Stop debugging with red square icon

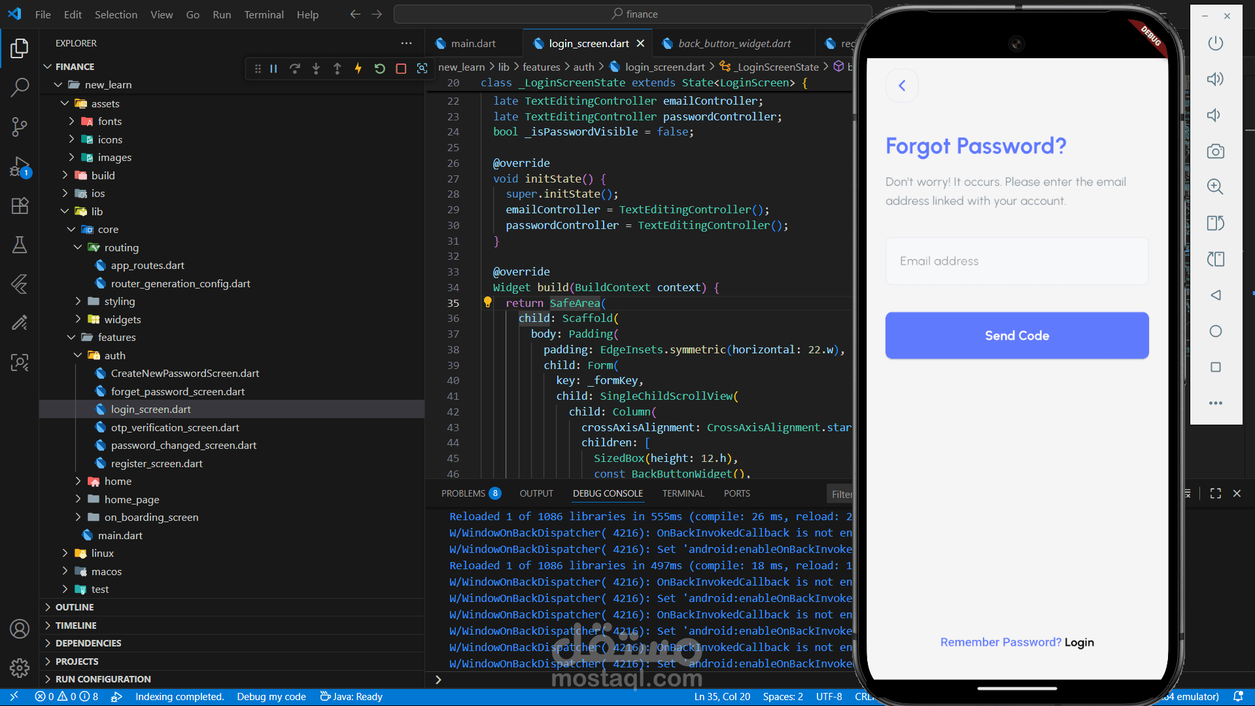401,69
